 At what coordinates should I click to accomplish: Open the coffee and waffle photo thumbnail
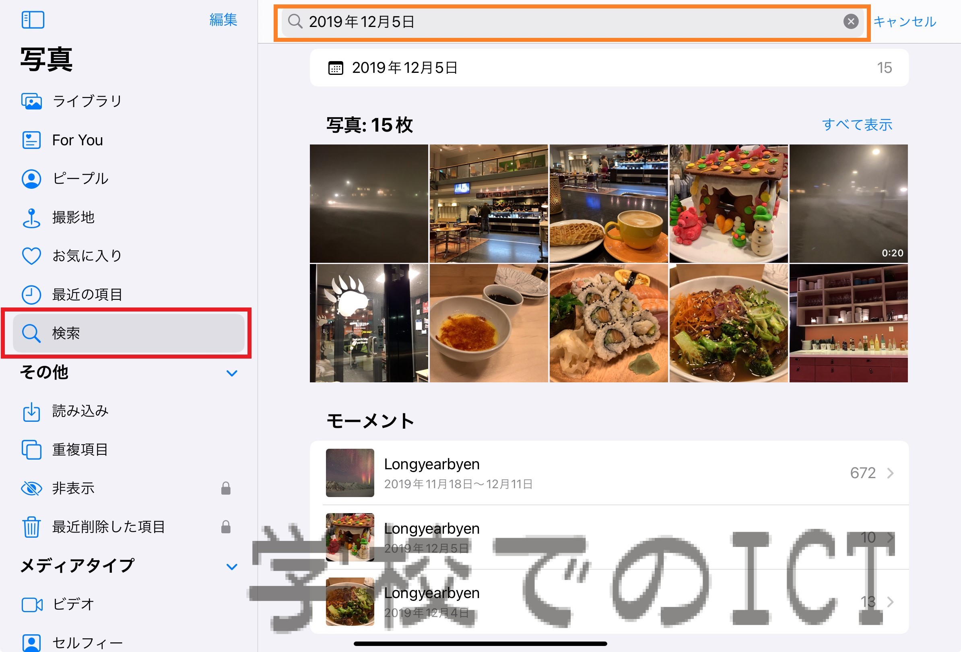pyautogui.click(x=609, y=203)
